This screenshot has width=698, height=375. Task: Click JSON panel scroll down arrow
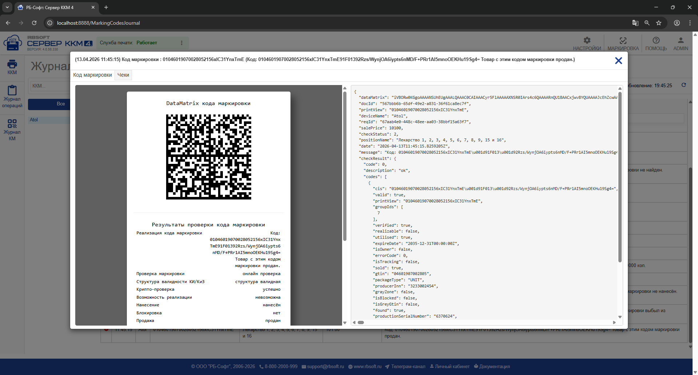620,317
